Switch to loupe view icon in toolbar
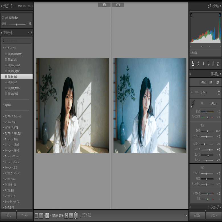 tap(36, 216)
